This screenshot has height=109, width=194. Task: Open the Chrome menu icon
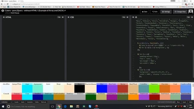pyautogui.click(x=192, y=4)
